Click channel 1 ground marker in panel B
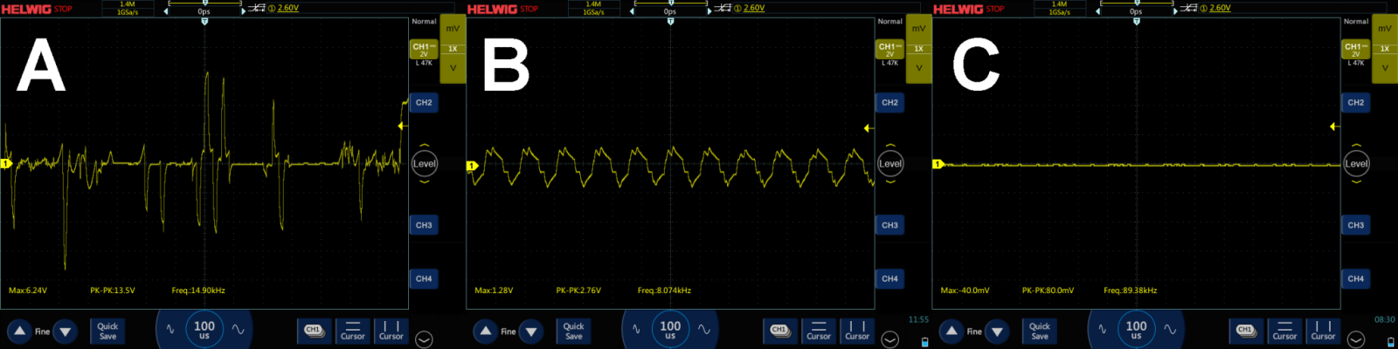Viewport: 1398px width, 349px height. coord(472,165)
